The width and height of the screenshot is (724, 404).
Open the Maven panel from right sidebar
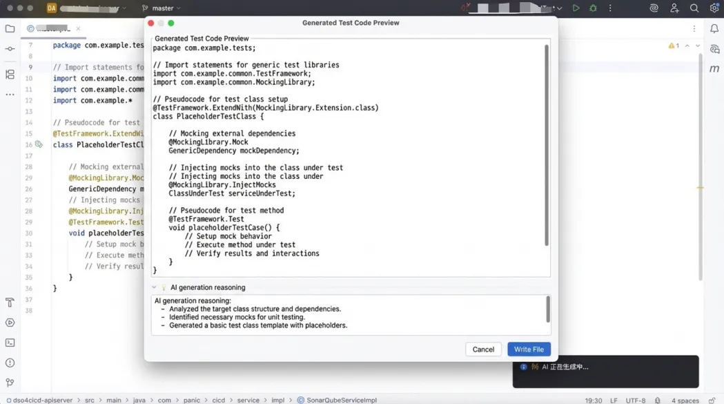pos(714,69)
